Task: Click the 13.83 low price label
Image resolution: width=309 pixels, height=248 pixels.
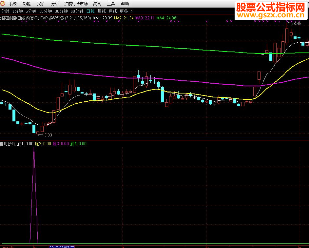Action: (47, 135)
